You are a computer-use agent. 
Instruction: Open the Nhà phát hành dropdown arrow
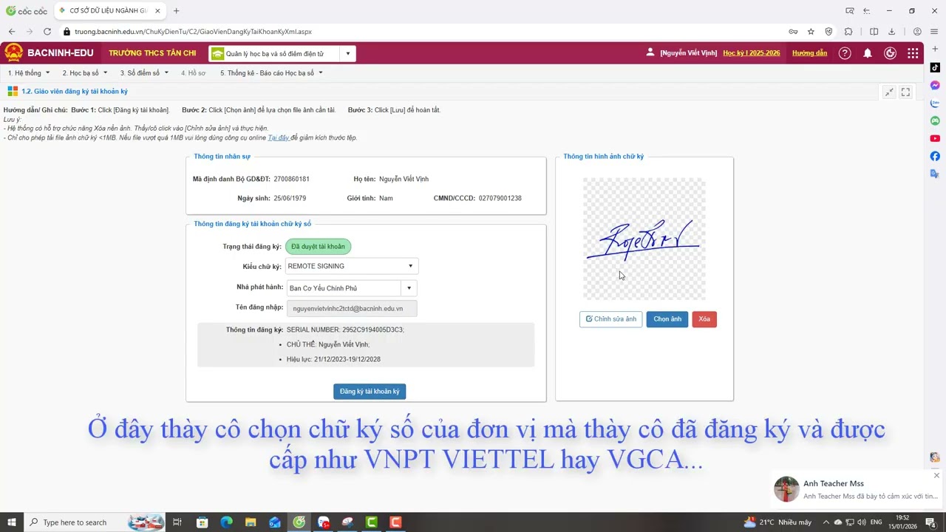pos(409,288)
